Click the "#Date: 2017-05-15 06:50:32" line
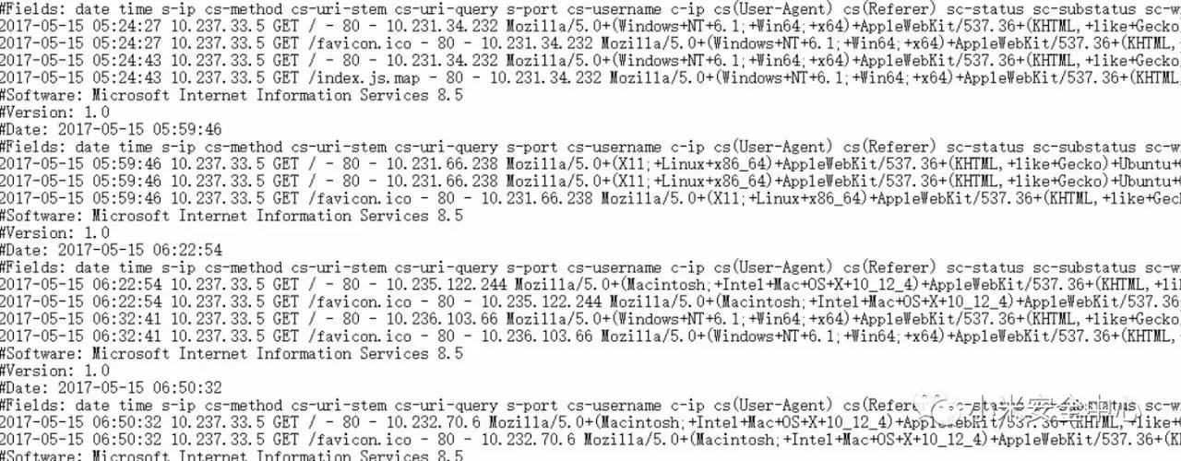This screenshot has height=461, width=1181. pyautogui.click(x=111, y=388)
